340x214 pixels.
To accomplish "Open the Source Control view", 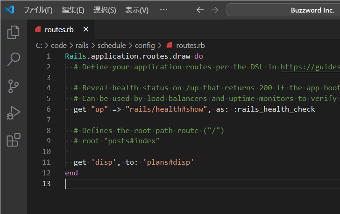I will coord(14,86).
